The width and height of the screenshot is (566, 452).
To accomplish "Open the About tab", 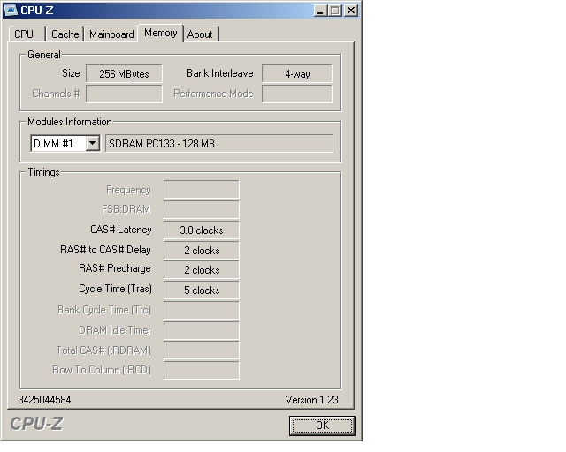I will 200,34.
